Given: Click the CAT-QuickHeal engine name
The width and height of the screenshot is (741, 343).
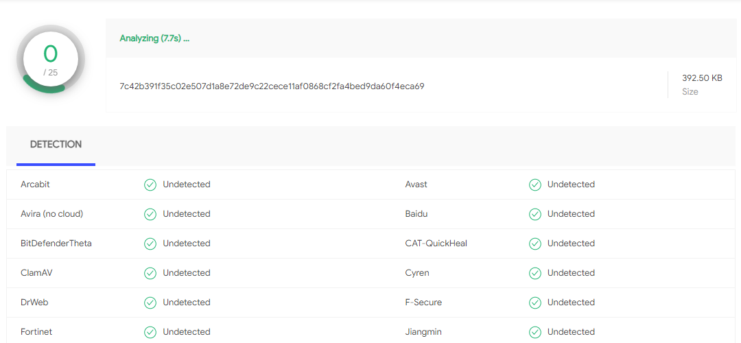Looking at the screenshot, I should (436, 244).
